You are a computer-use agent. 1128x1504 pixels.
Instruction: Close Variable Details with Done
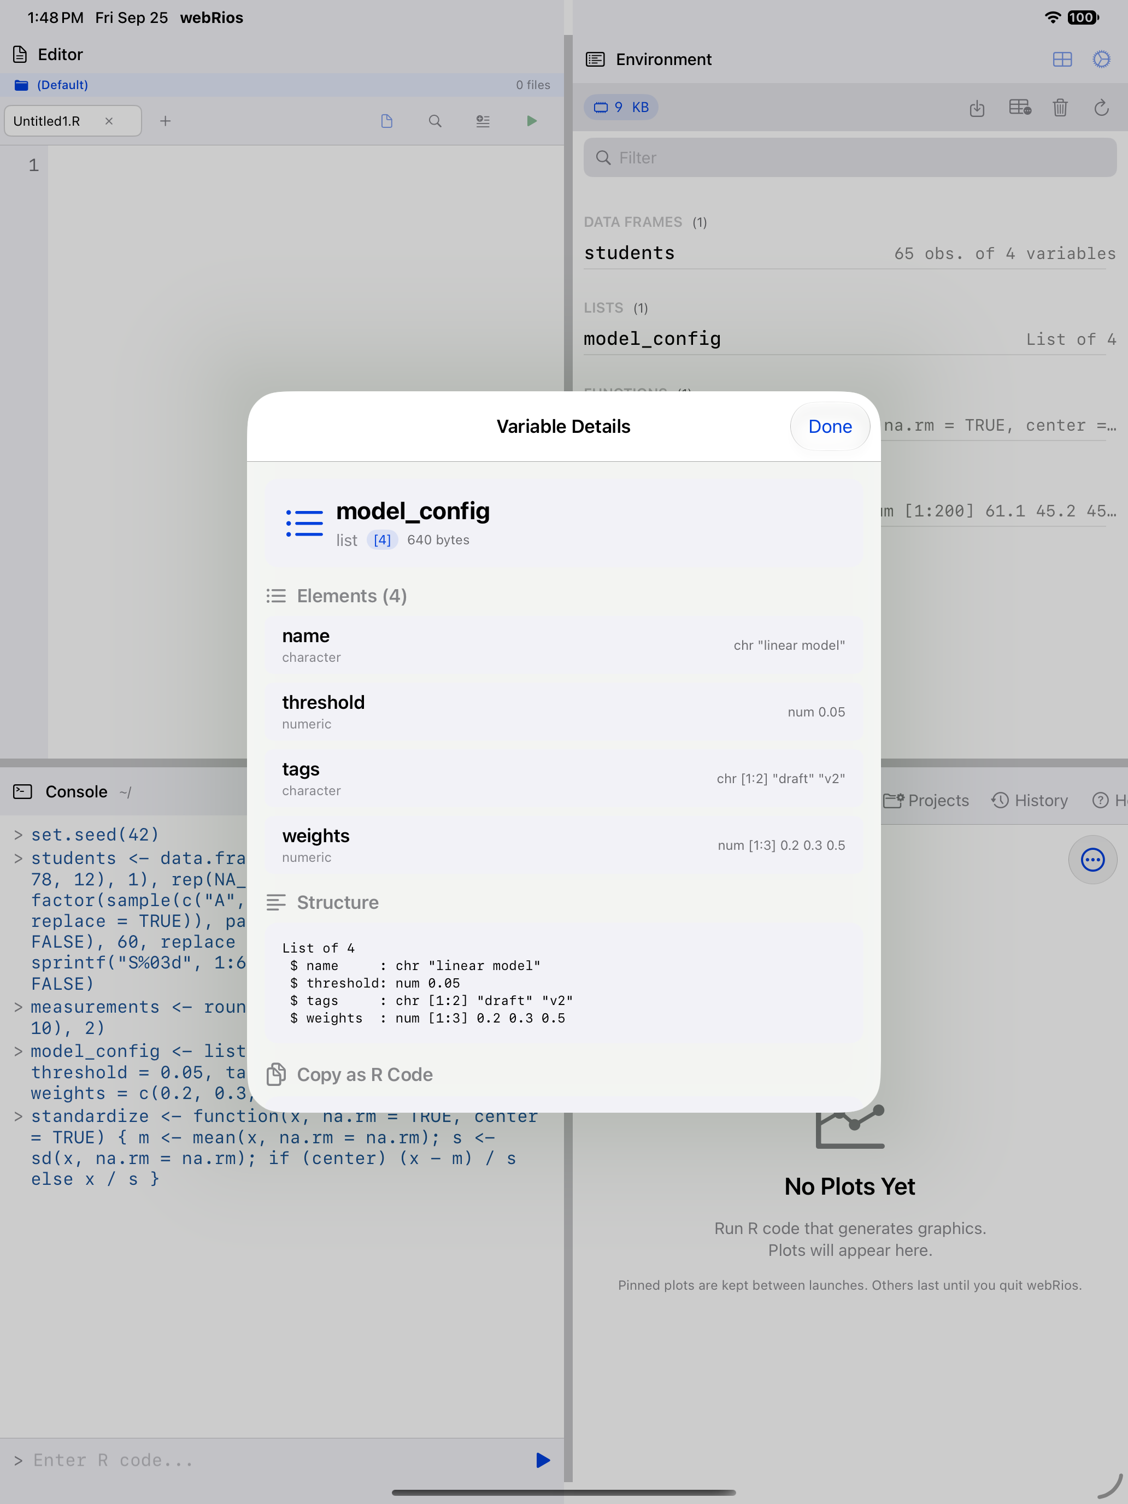[x=830, y=426]
